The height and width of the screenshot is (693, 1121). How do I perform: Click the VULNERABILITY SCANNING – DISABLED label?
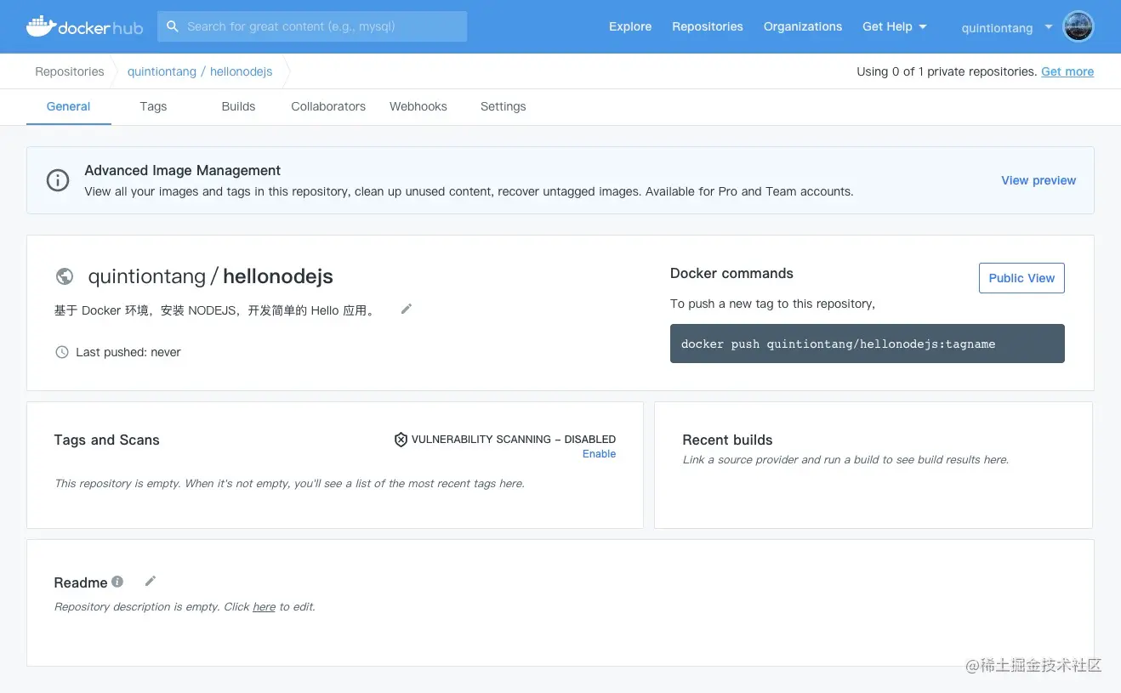click(514, 440)
